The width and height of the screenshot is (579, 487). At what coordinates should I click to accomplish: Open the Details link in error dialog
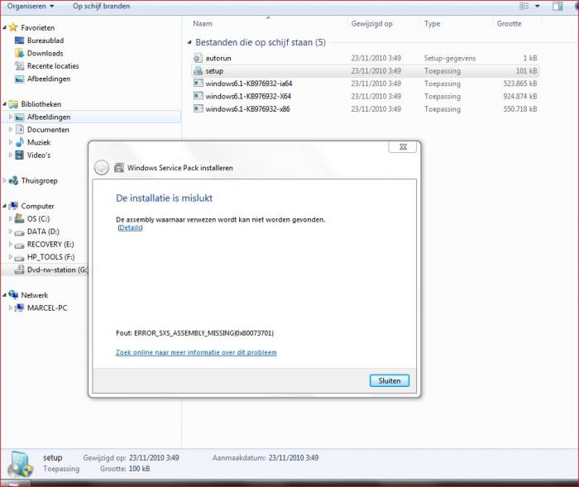tap(130, 228)
